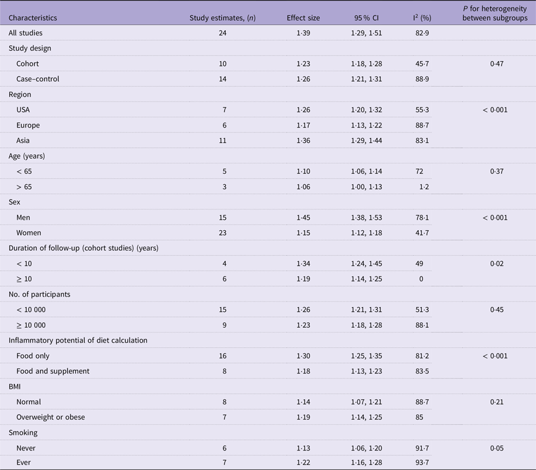
Task: Click the I² value for Ever smokers
Action: [422, 463]
